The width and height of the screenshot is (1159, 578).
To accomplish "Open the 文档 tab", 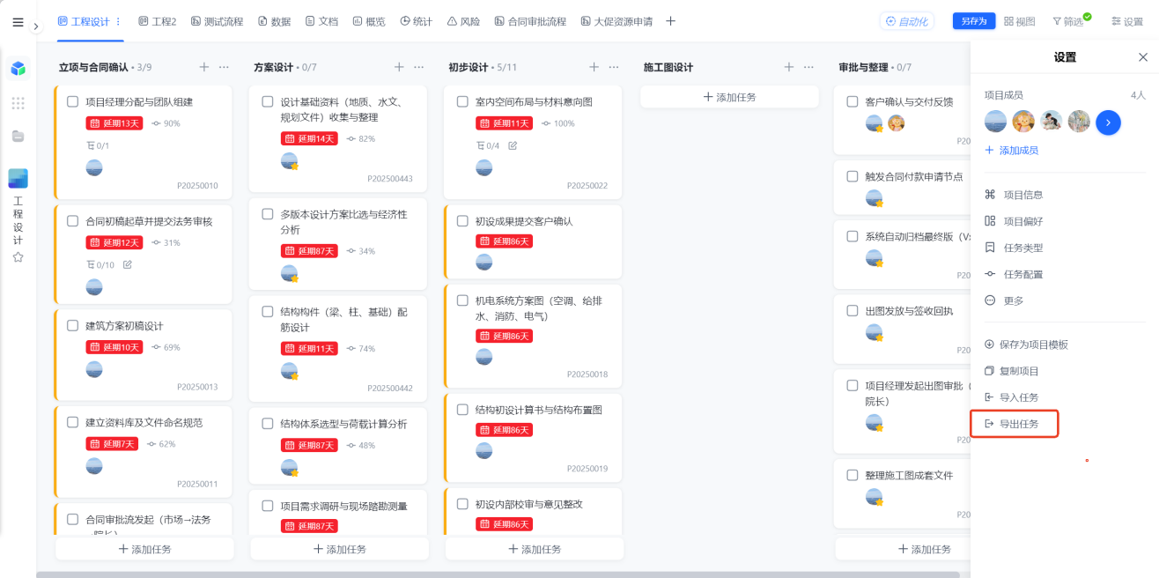I will 321,21.
